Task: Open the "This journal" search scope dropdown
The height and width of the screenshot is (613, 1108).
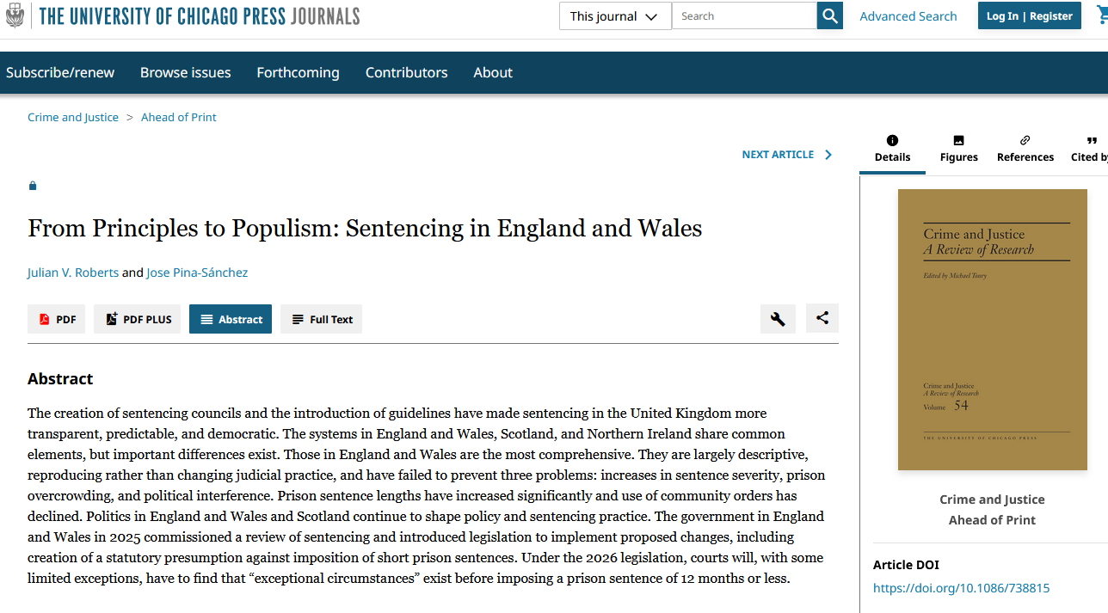Action: [614, 16]
